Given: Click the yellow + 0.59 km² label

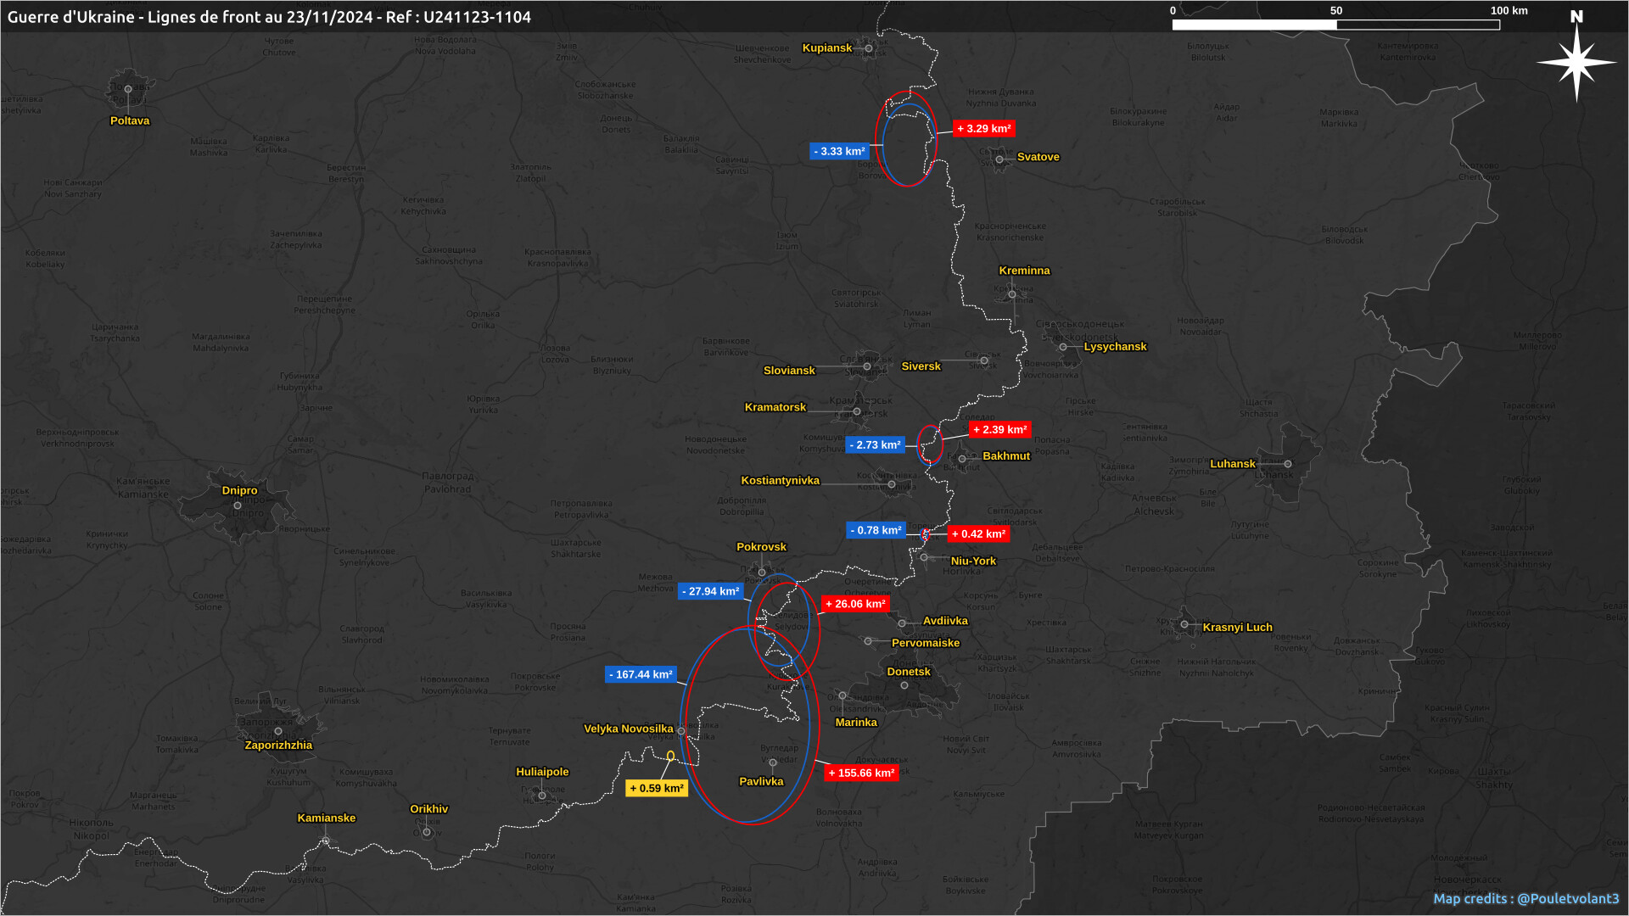Looking at the screenshot, I should (x=657, y=788).
